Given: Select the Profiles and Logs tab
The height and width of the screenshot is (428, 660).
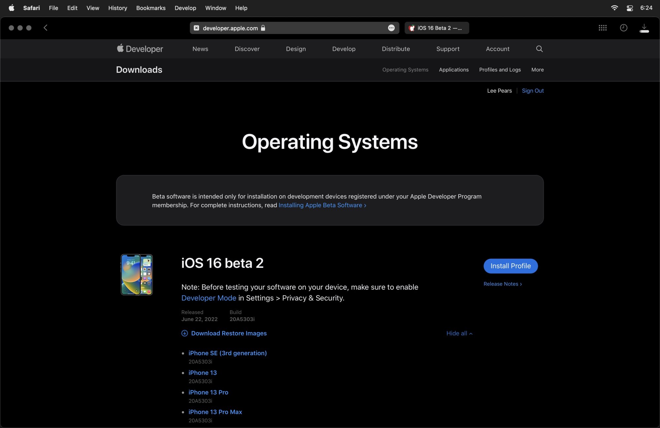Looking at the screenshot, I should [500, 70].
